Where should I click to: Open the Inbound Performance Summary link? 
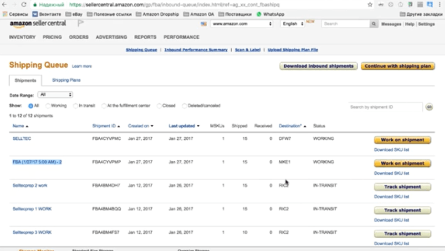[x=196, y=50]
